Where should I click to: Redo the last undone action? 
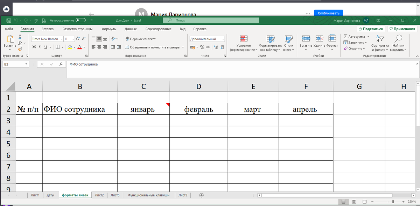coord(27,21)
